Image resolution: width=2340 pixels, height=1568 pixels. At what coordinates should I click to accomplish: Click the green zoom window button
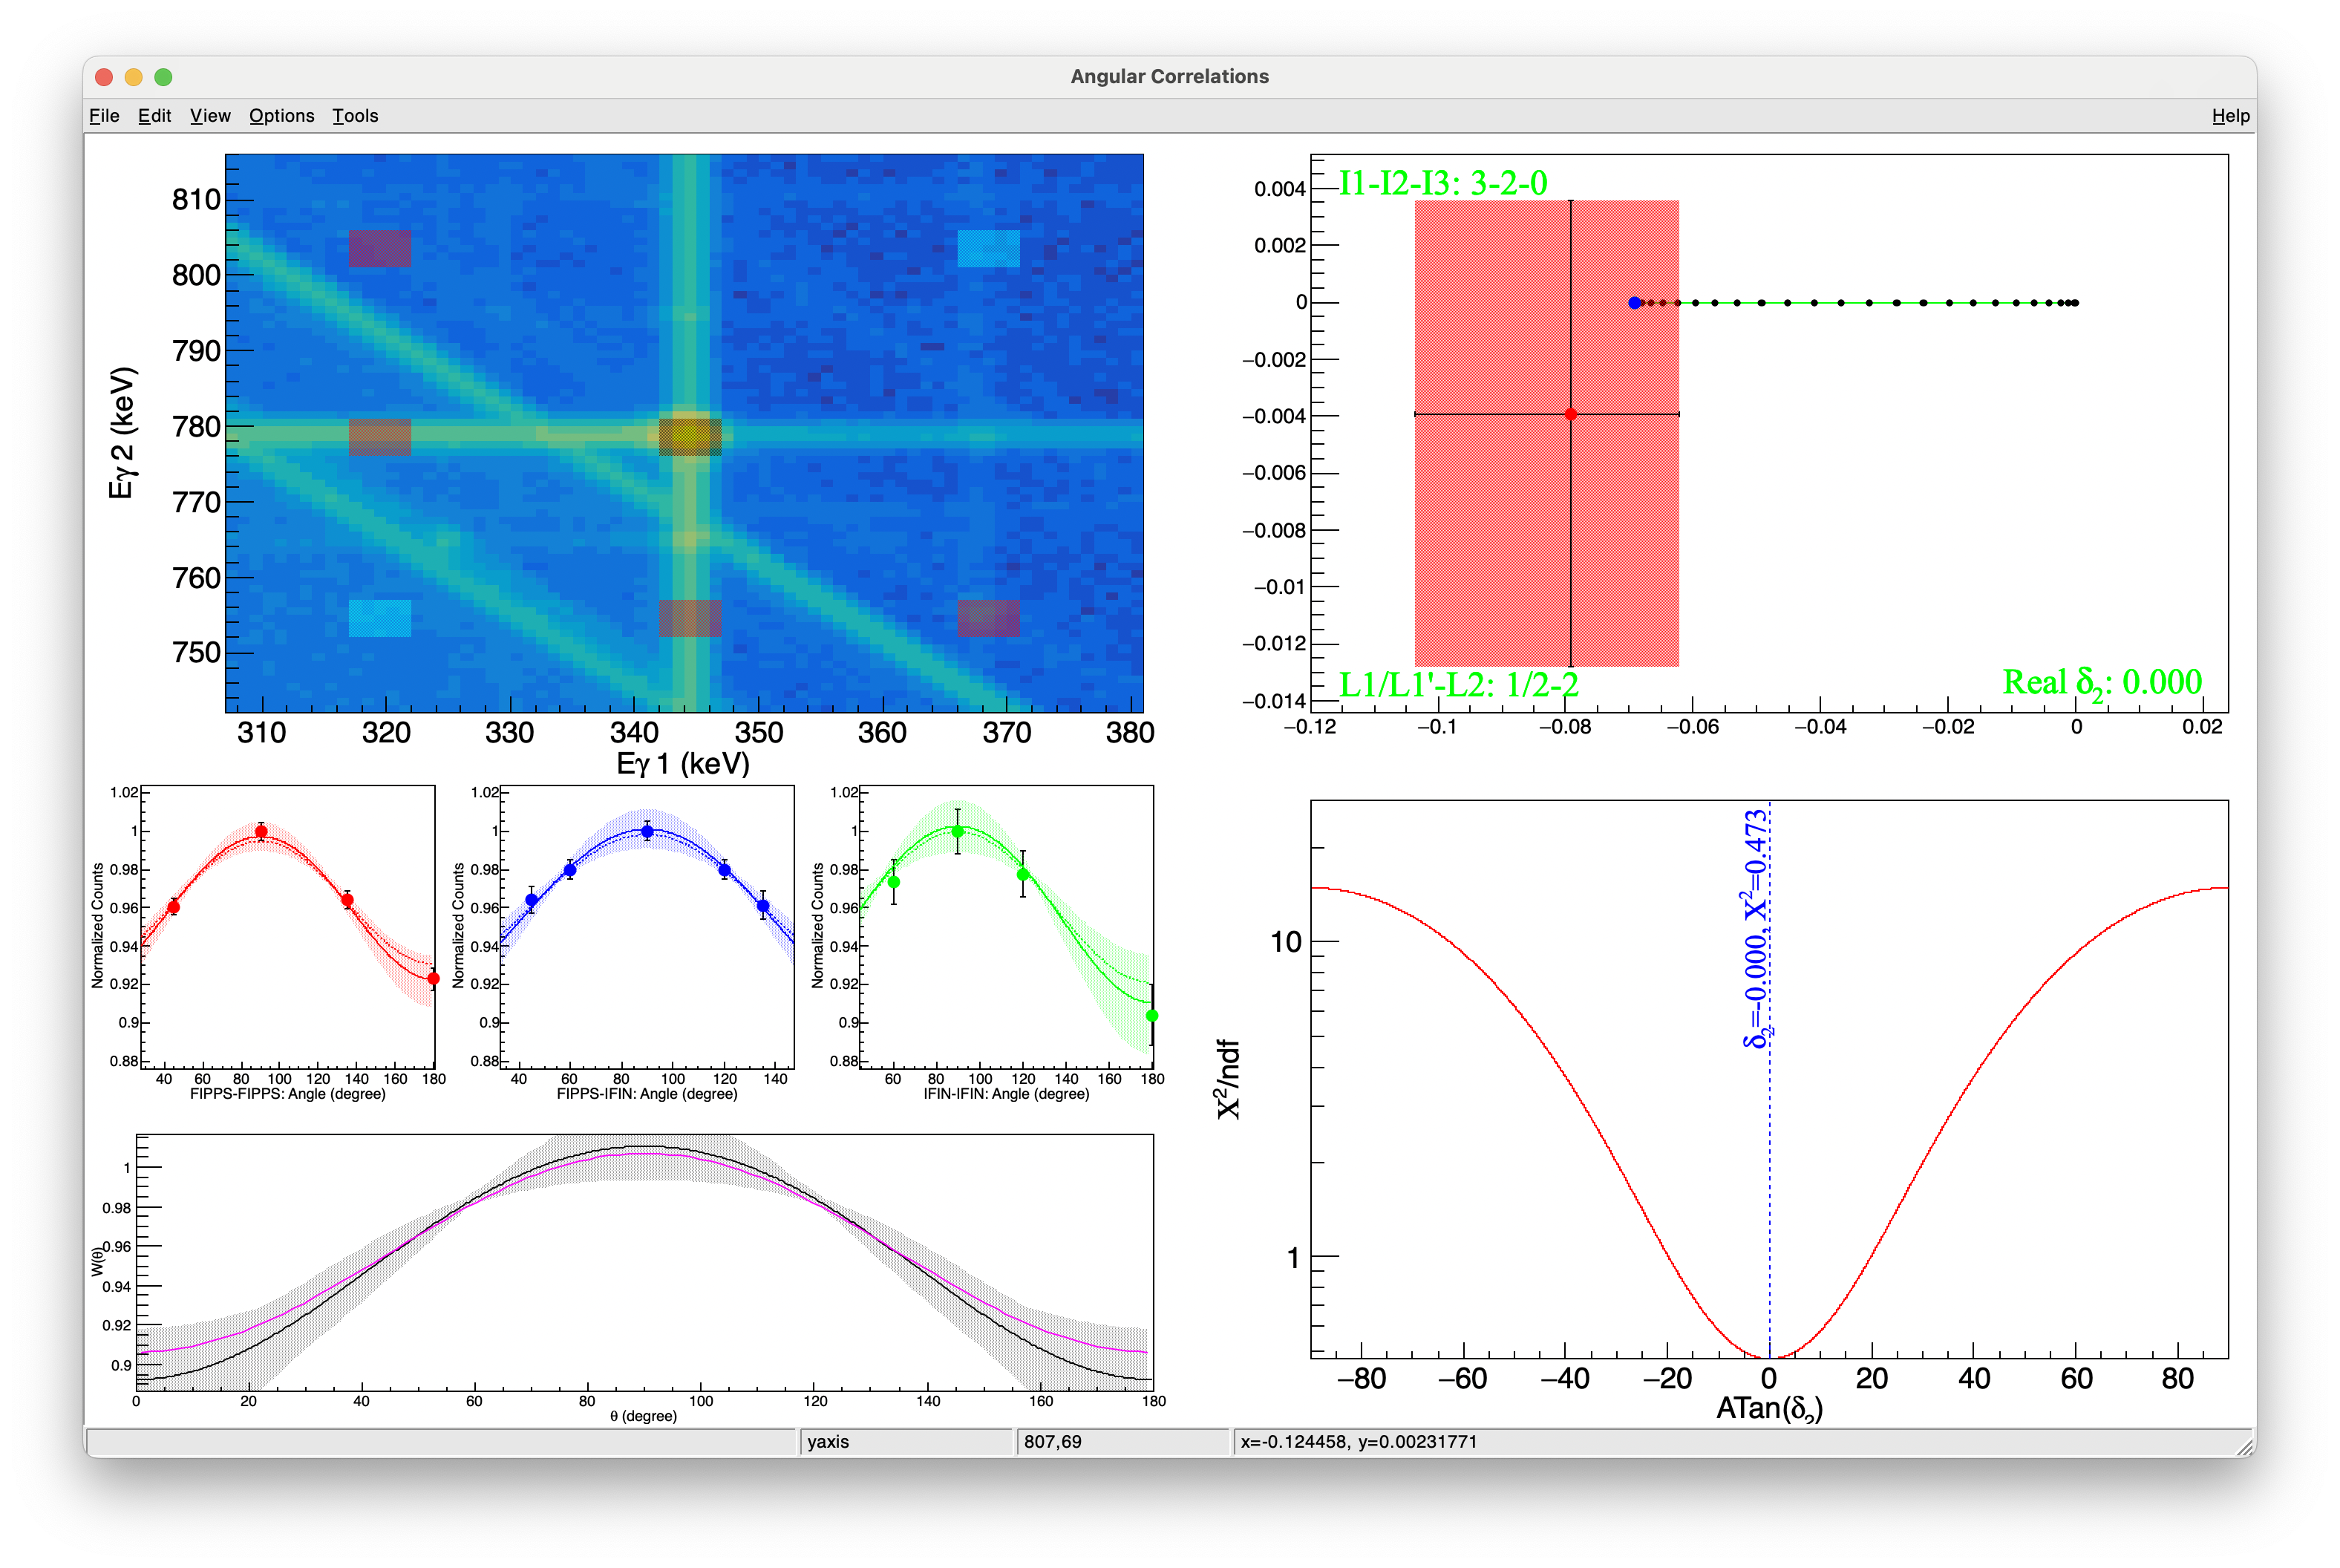[x=164, y=77]
